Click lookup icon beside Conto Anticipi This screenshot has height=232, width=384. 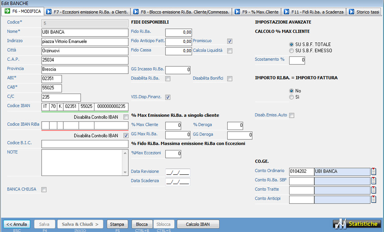(374, 200)
